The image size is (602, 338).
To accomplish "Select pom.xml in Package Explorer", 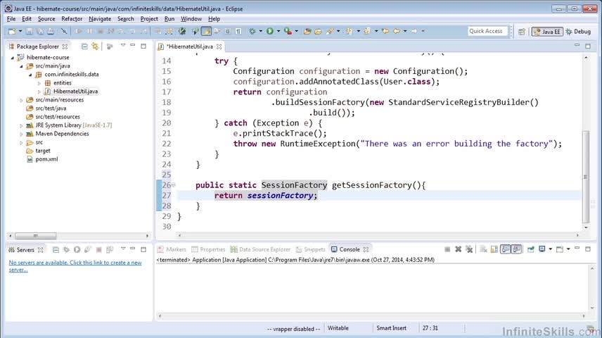I will coord(46,159).
